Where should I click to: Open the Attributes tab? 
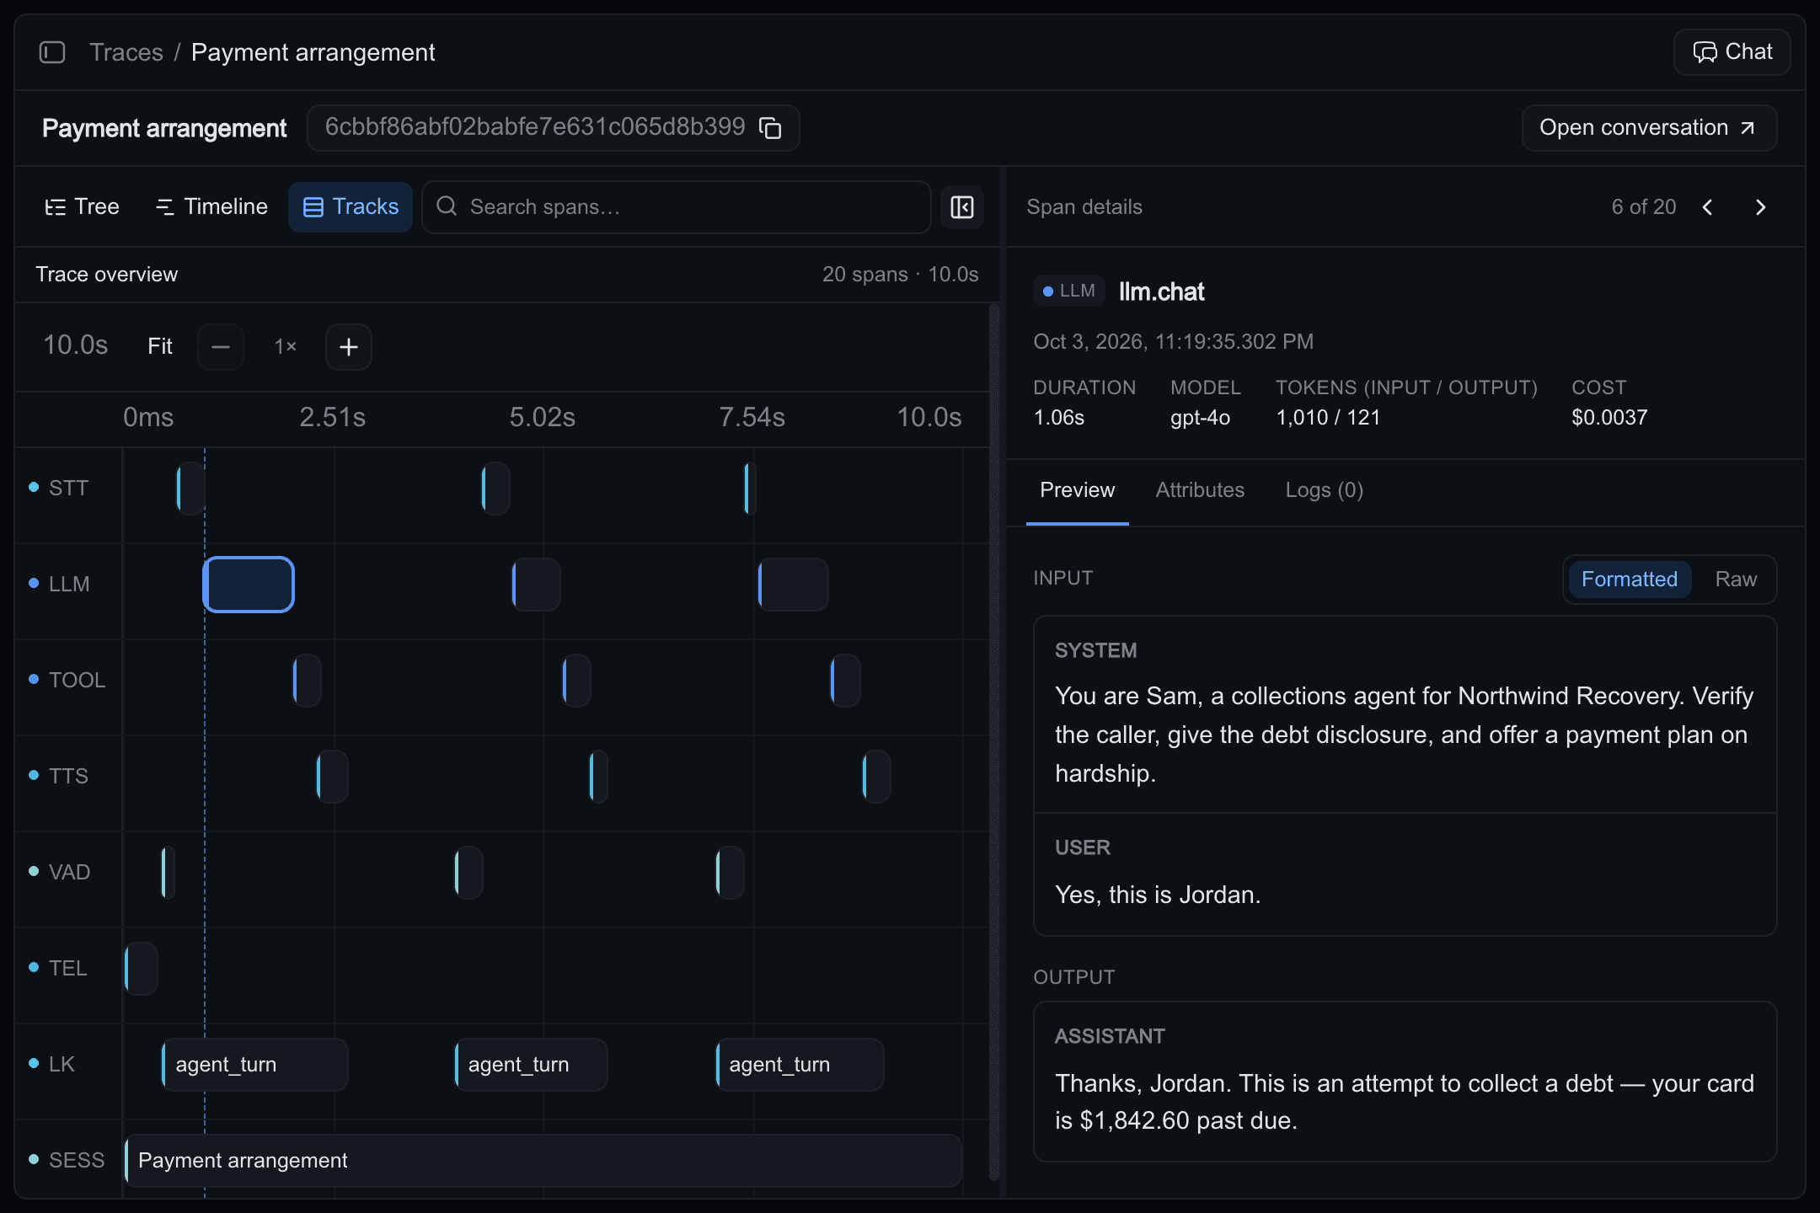tap(1200, 490)
